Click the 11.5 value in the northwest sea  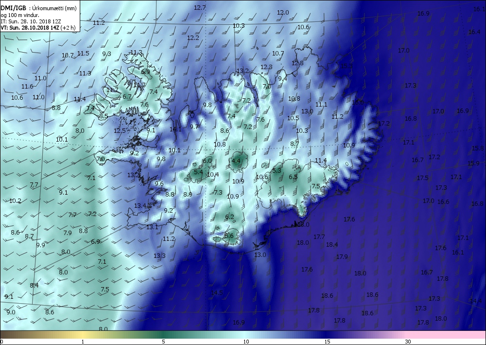coord(83,54)
